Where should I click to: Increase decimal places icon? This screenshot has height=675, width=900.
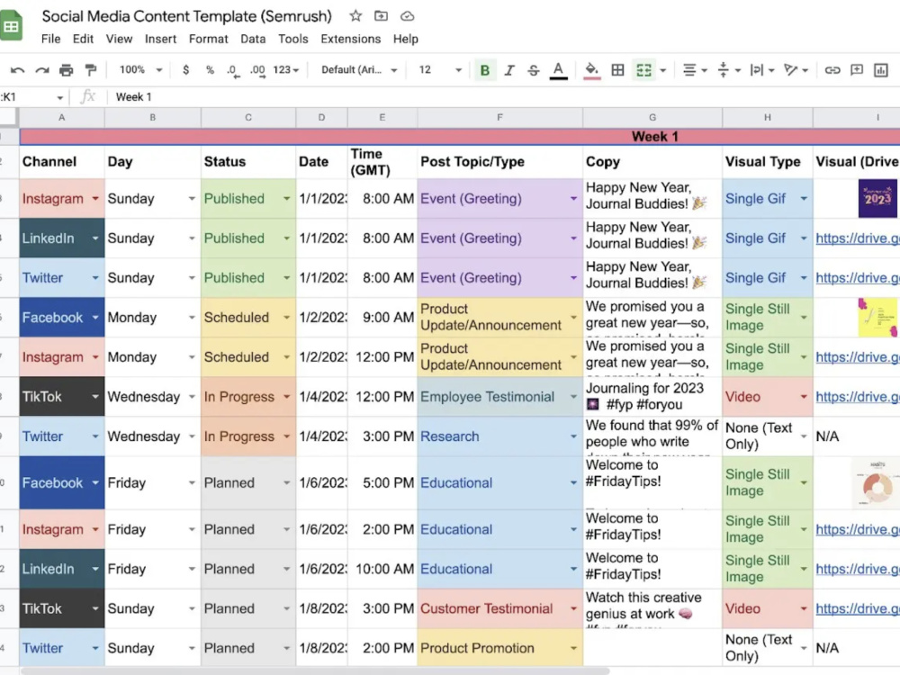point(257,70)
